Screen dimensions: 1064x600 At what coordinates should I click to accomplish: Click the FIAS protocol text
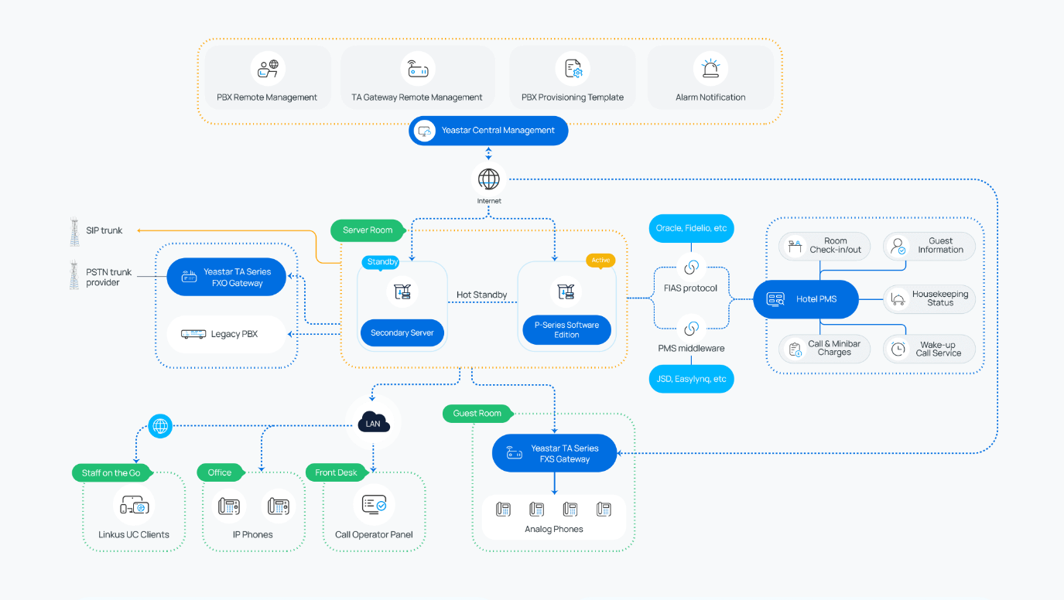point(691,288)
